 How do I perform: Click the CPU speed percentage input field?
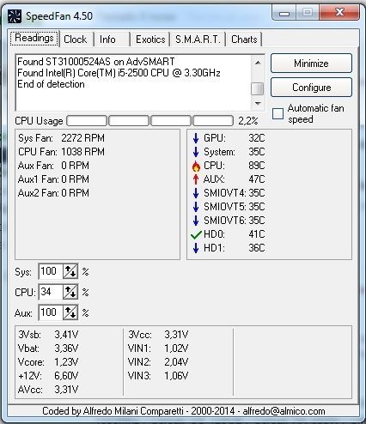[51, 292]
